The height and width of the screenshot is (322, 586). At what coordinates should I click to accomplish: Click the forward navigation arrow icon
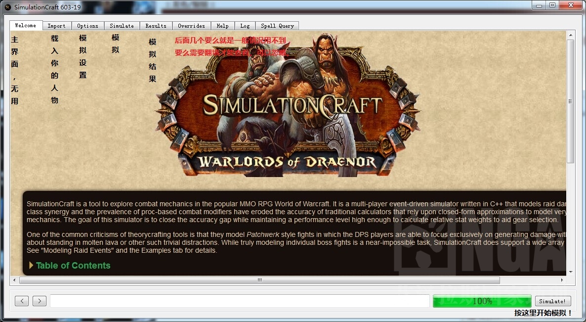click(40, 301)
